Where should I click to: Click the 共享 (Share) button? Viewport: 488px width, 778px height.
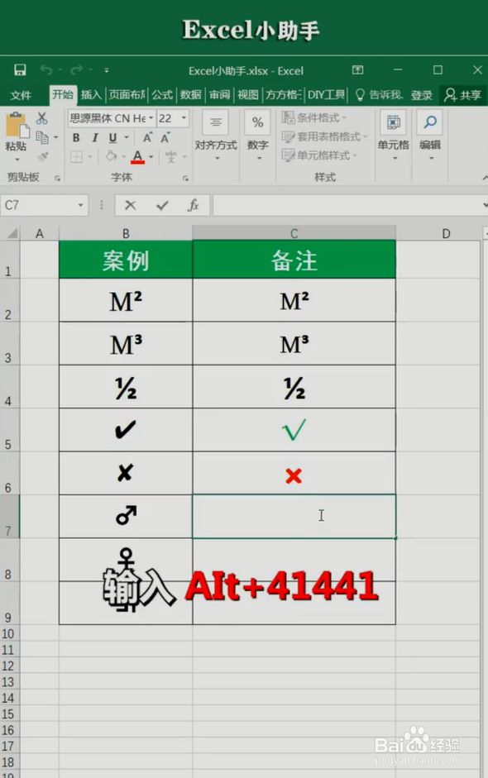click(x=462, y=95)
